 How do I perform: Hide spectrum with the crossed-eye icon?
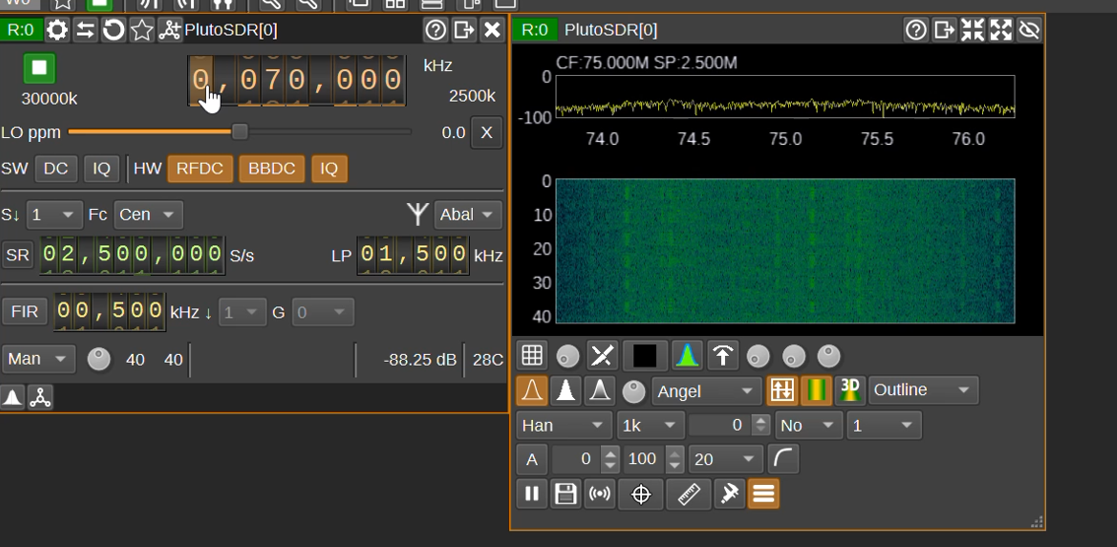pyautogui.click(x=1029, y=30)
